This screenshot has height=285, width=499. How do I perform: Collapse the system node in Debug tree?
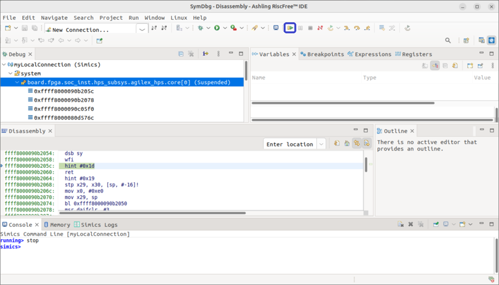[10, 74]
